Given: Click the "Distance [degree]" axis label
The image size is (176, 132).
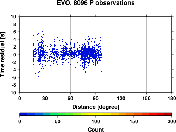Looking at the screenshot, I should pos(96,107).
